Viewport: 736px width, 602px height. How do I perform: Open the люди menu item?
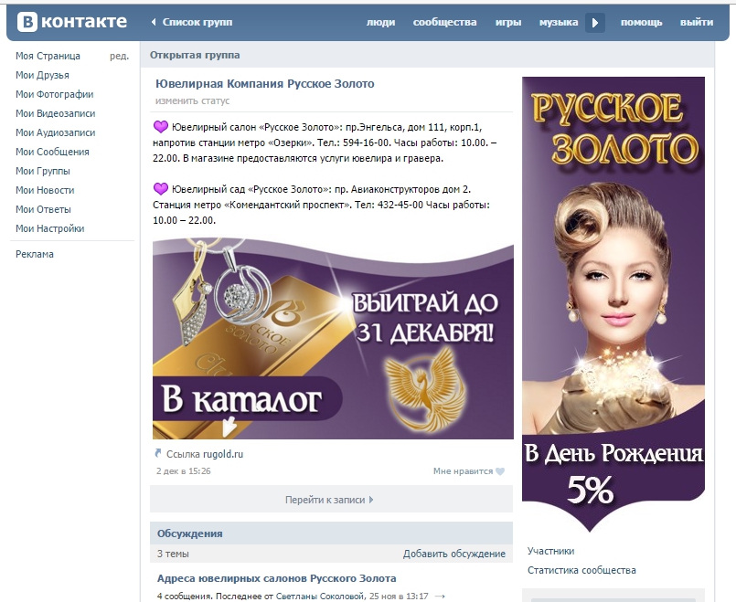380,22
